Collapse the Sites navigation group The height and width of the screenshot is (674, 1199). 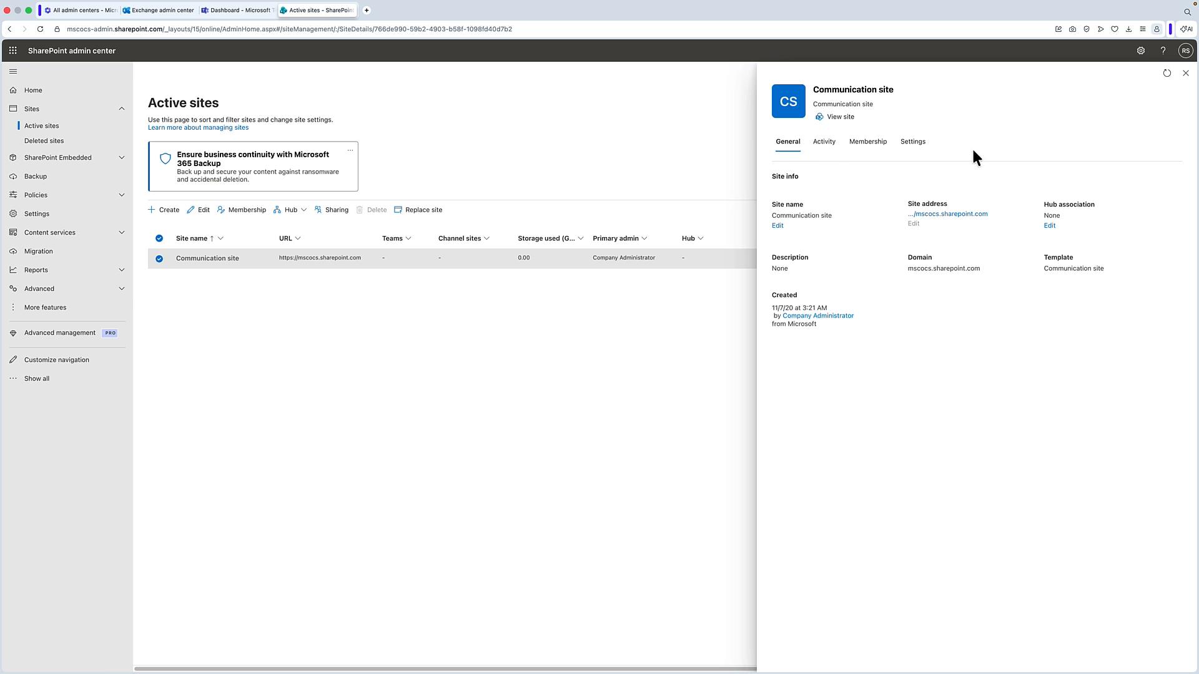(121, 109)
